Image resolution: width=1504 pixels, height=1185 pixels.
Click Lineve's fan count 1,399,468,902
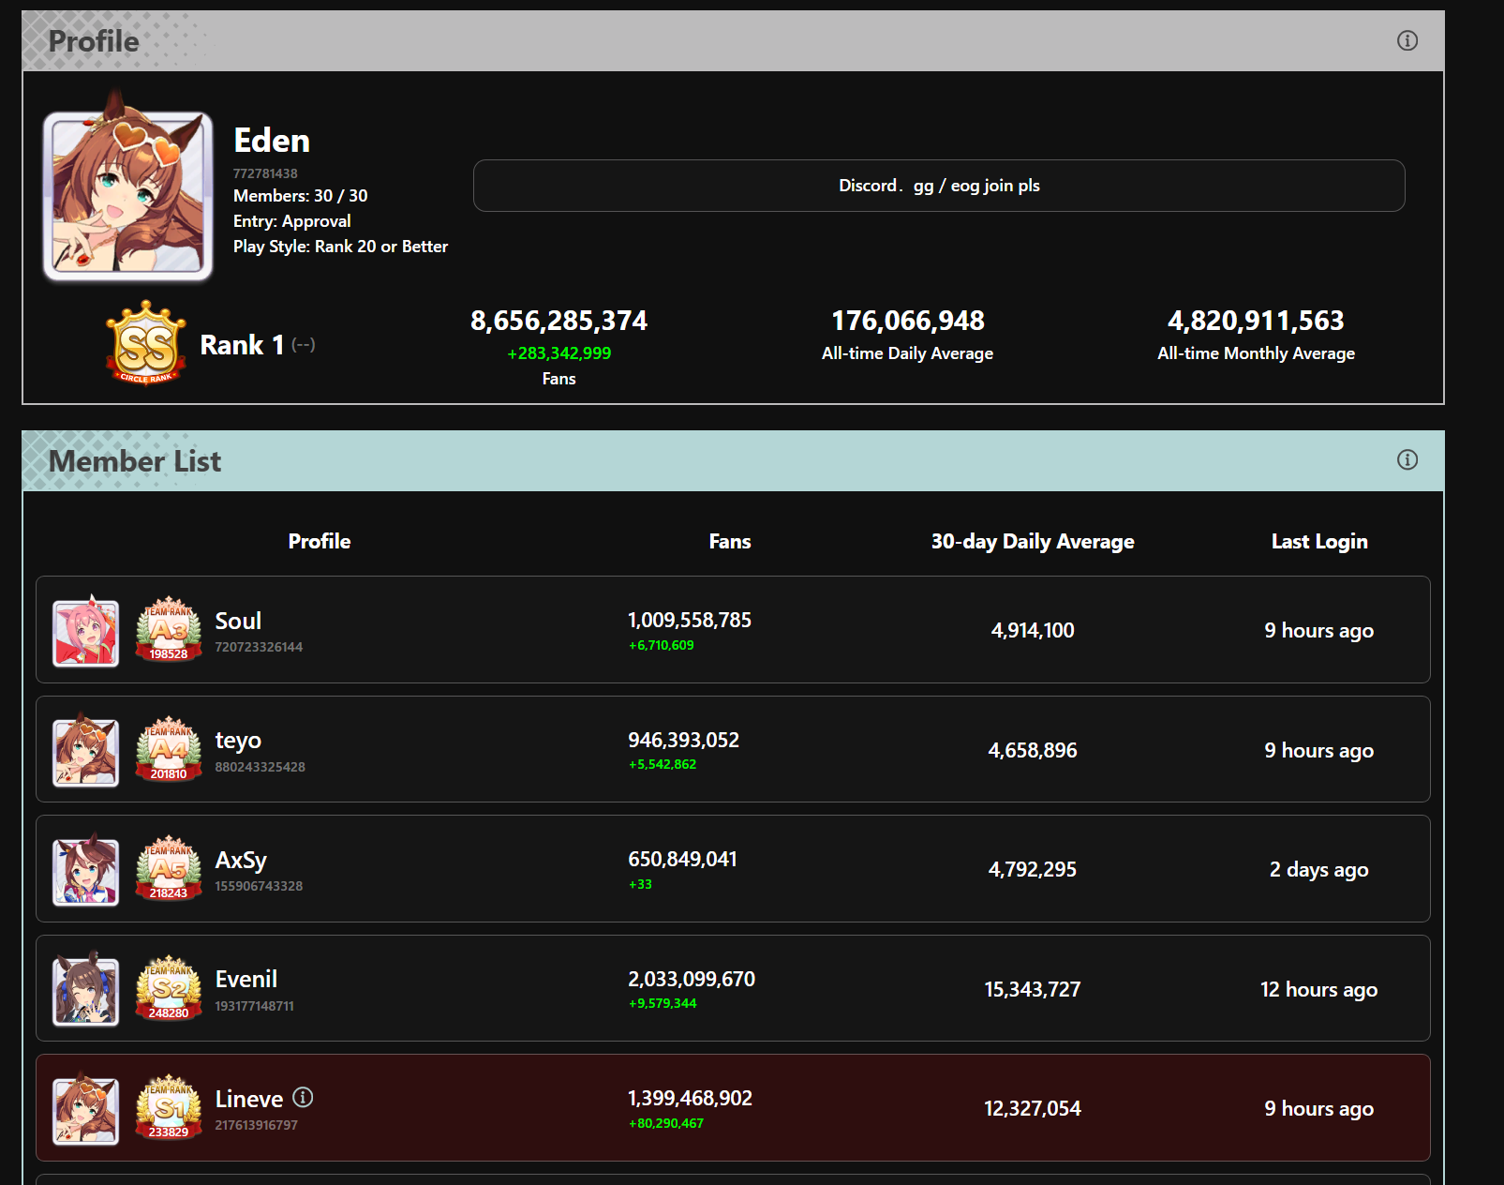click(x=690, y=1098)
